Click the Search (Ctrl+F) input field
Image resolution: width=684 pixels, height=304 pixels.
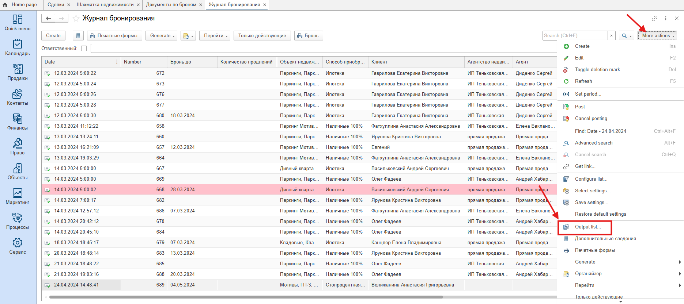pos(575,35)
